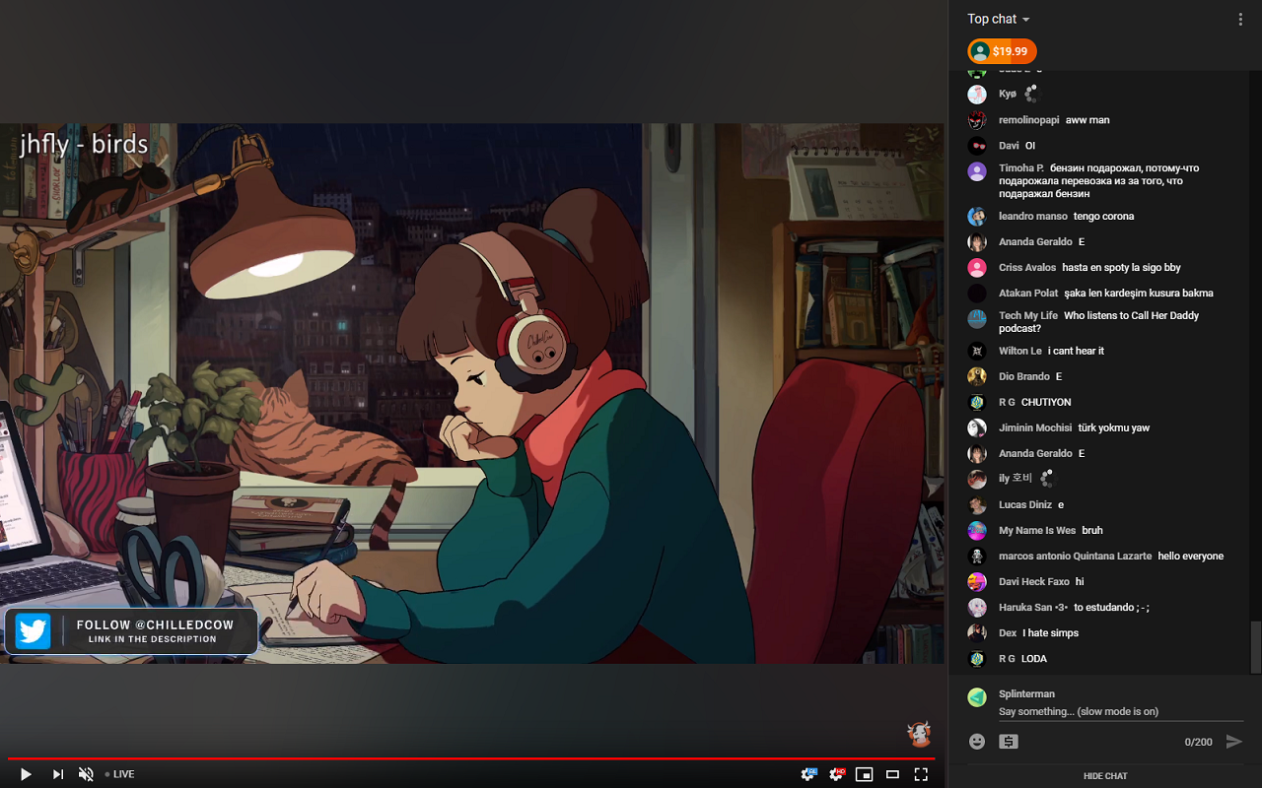Click Dex's avatar in chat
Image resolution: width=1262 pixels, height=788 pixels.
(x=977, y=632)
